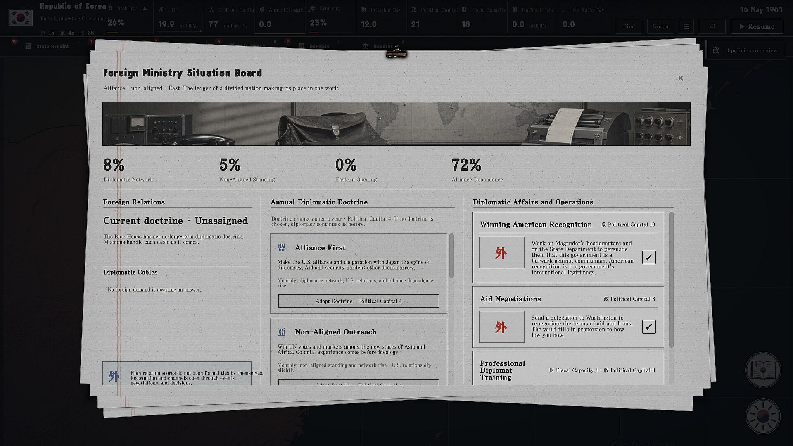Viewport: 793px width, 446px height.
Task: Click the National Debt kanji icon
Action: click(x=515, y=10)
